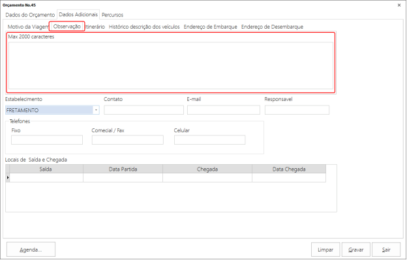The image size is (407, 260).
Task: Save with the Gravar button
Action: point(356,250)
